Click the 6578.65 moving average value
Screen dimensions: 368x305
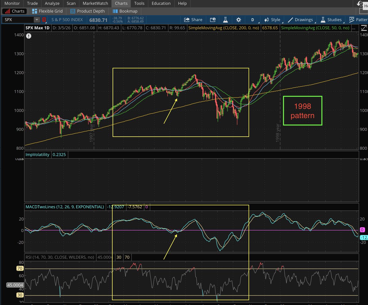click(270, 28)
